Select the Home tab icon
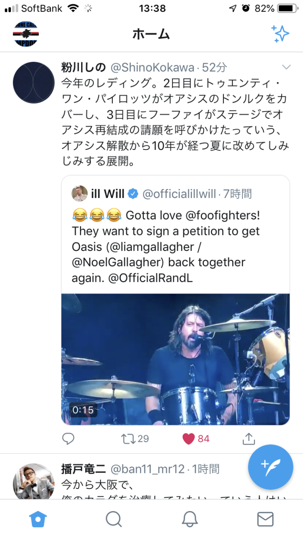This screenshot has height=539, width=303. (x=38, y=519)
